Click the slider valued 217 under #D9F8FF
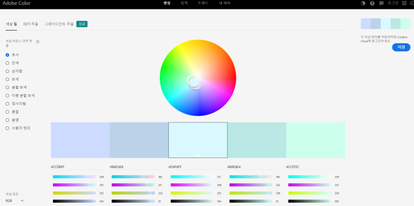The width and height of the screenshot is (414, 206). click(x=192, y=176)
